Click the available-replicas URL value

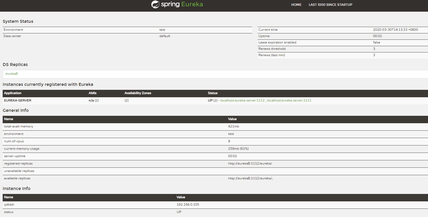coord(250,178)
